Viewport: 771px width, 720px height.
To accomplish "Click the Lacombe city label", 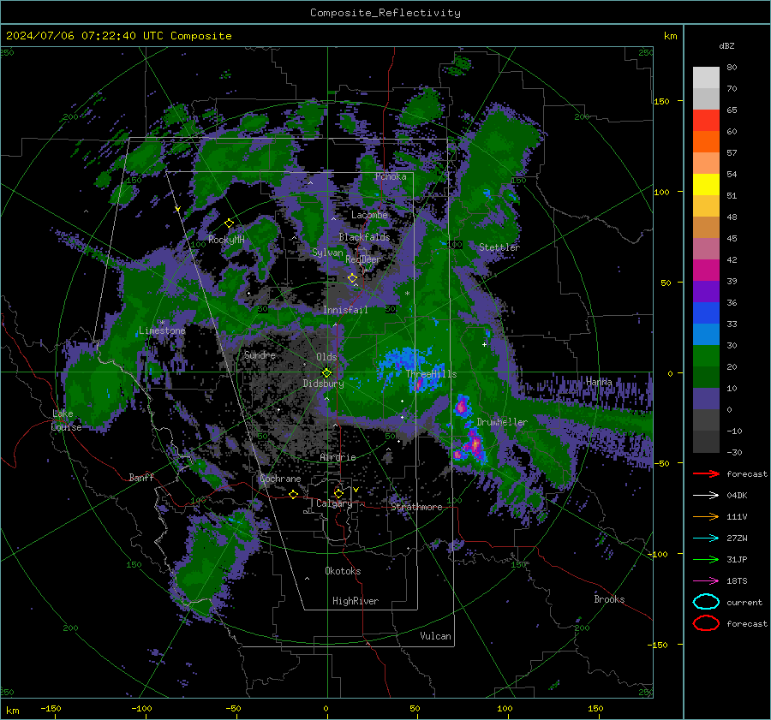I will coord(369,215).
